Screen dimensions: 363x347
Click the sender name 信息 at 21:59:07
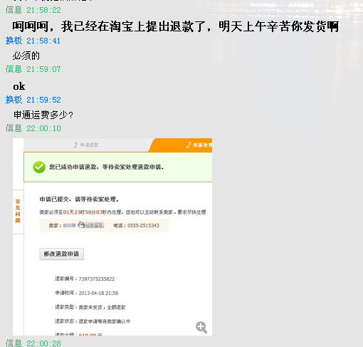(x=14, y=69)
